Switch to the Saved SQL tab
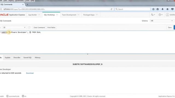 27,57
